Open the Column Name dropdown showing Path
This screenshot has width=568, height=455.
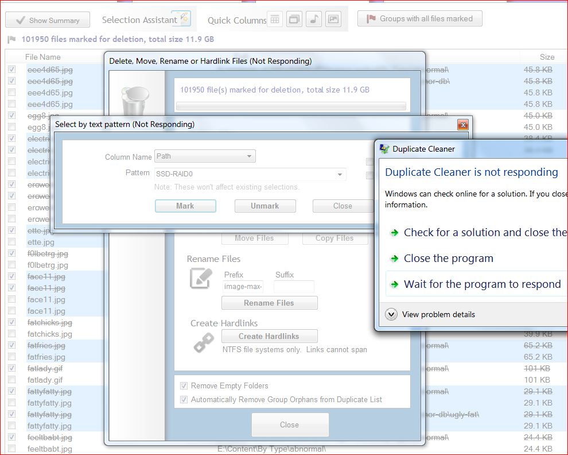point(205,156)
